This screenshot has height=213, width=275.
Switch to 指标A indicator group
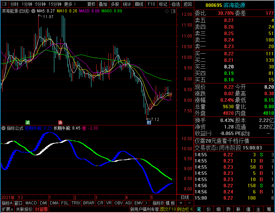pyautogui.click(x=7, y=203)
